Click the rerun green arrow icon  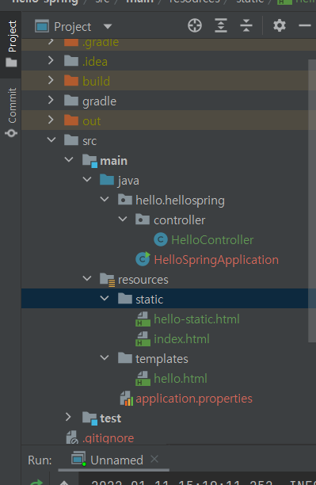36,482
